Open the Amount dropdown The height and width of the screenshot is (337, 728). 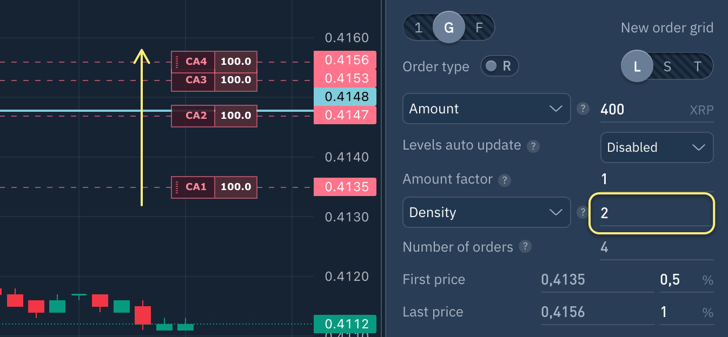point(486,109)
